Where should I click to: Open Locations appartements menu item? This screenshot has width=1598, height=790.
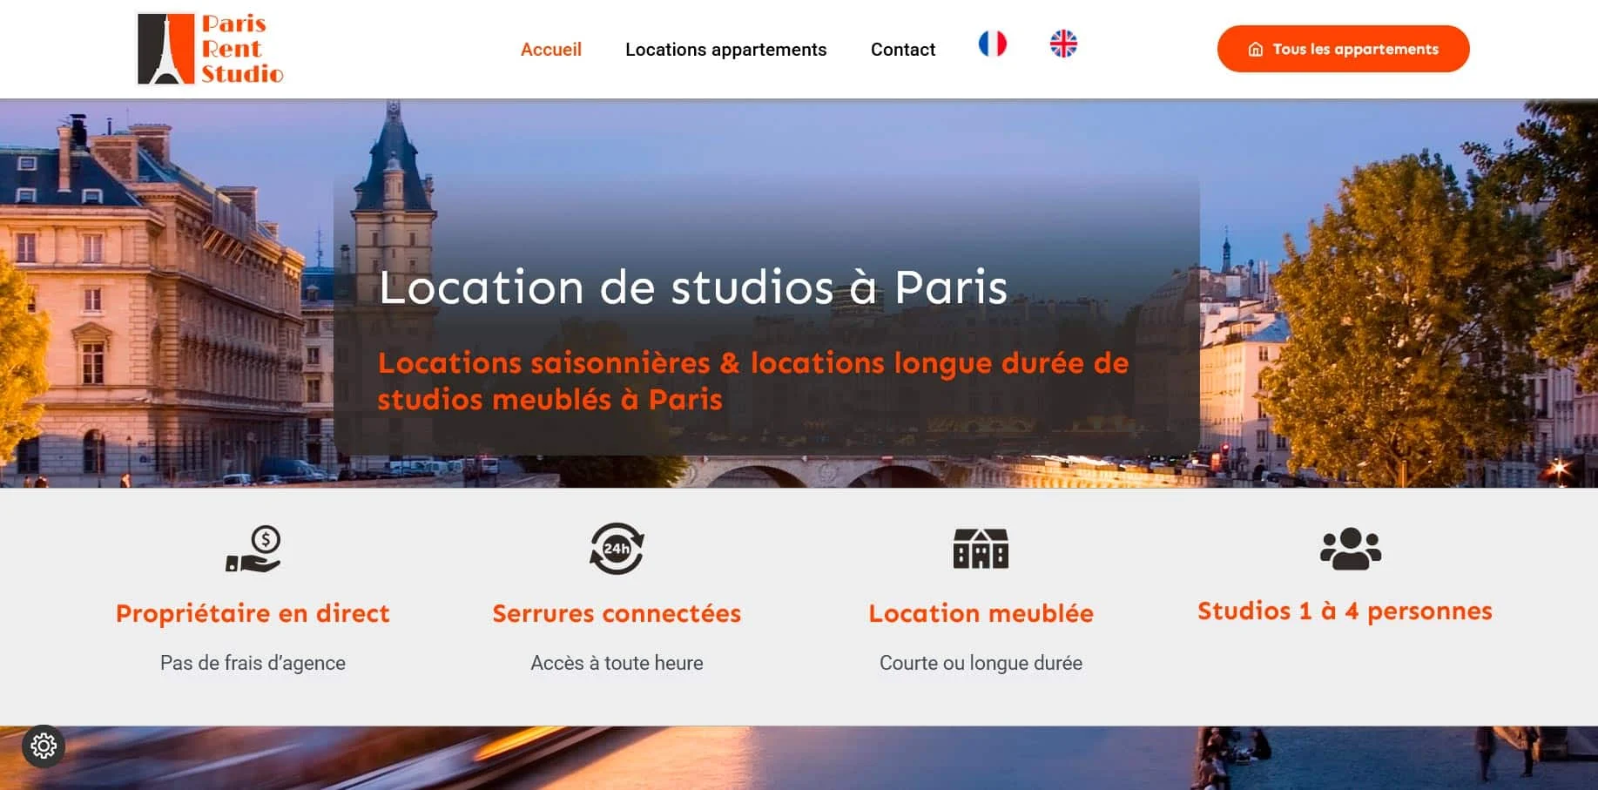(726, 50)
